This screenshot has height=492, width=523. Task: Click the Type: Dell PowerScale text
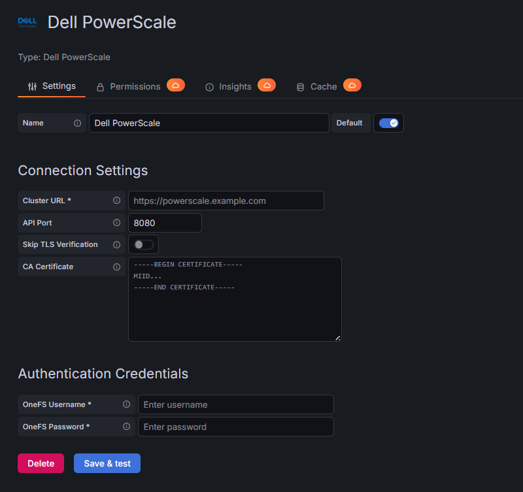coord(64,57)
